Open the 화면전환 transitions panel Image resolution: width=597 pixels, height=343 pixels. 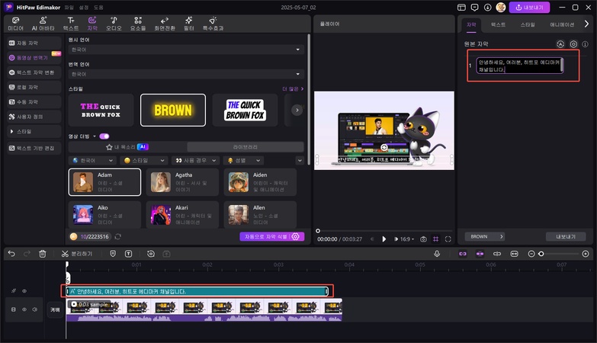[164, 23]
